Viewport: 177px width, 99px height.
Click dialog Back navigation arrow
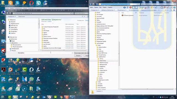pos(7,13)
